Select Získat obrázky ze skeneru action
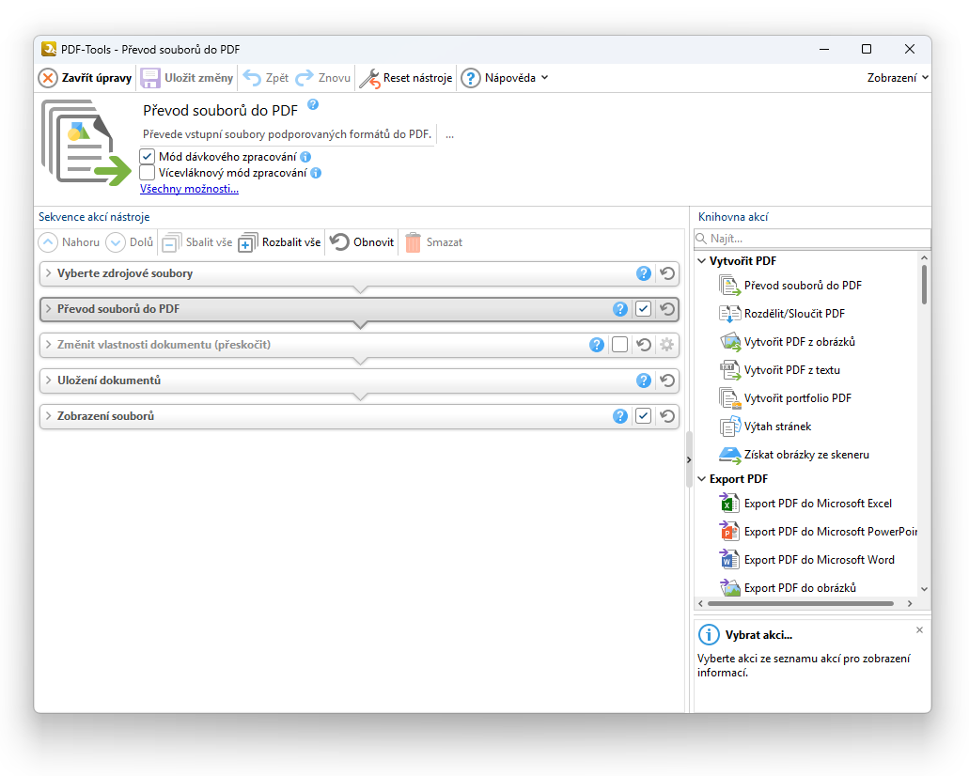The height and width of the screenshot is (776, 969). (x=794, y=456)
